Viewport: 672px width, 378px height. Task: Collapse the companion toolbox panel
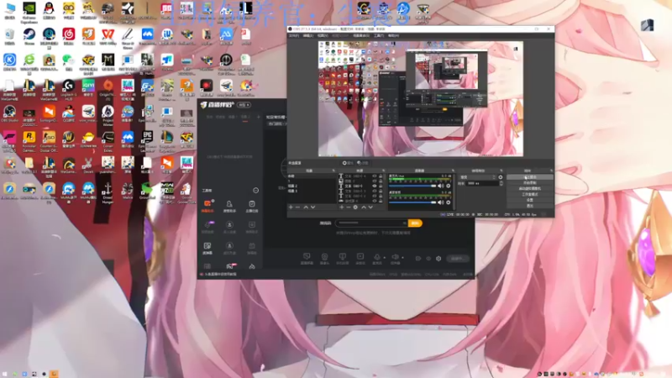tap(256, 191)
